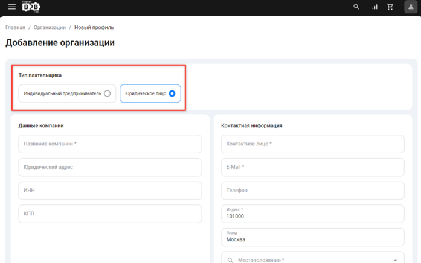The width and height of the screenshot is (421, 263).
Task: Go to Главная breadcrumb link
Action: pyautogui.click(x=15, y=27)
